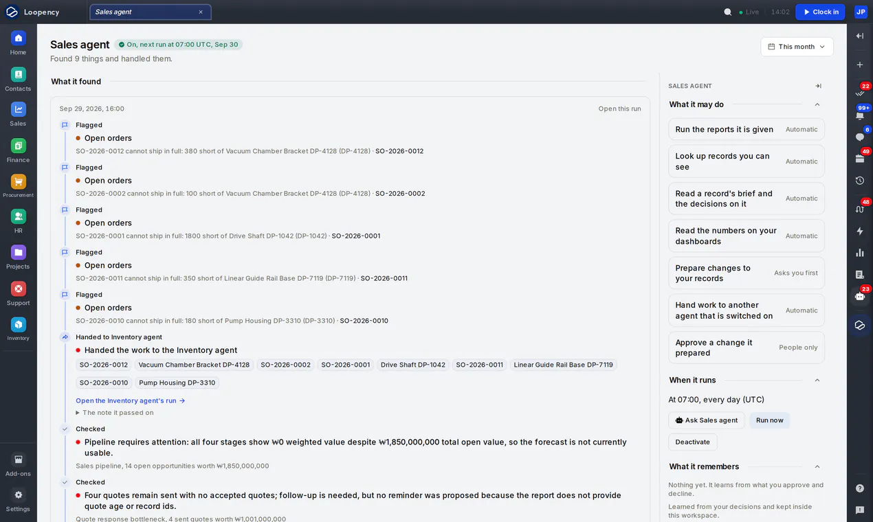Viewport: 873px width, 522px height.
Task: Collapse the What it remembers section
Action: pos(817,466)
